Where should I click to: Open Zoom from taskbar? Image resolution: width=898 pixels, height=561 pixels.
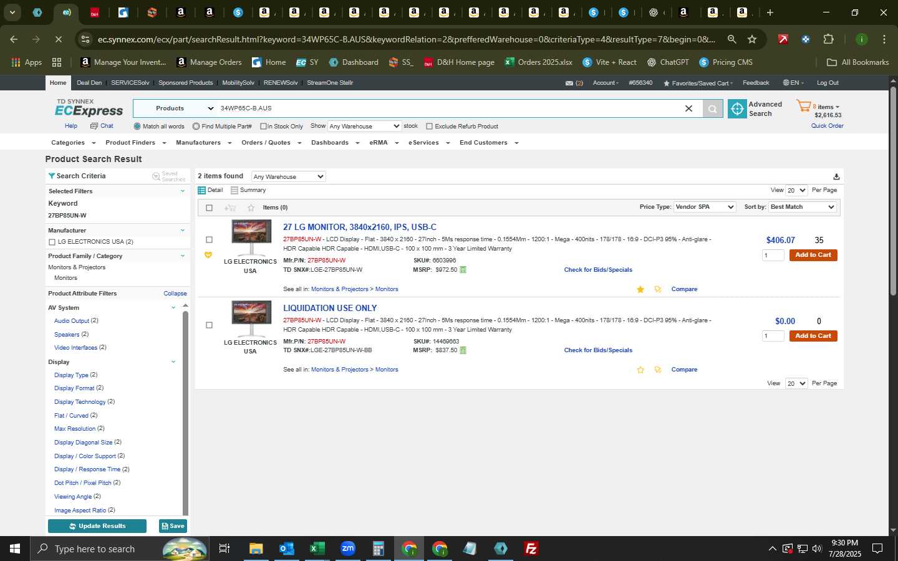(x=348, y=549)
